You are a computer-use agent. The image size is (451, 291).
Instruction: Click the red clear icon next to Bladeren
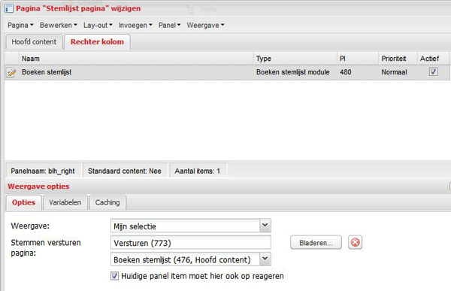pyautogui.click(x=356, y=243)
